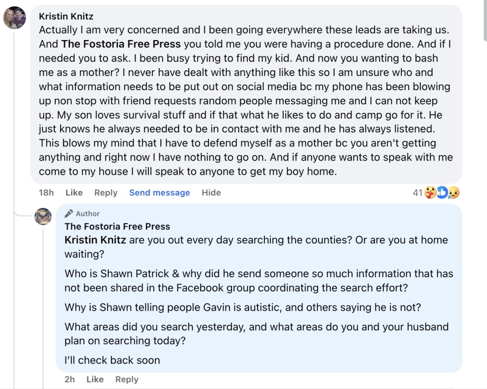Click the thumbs-up like reaction icon
Image resolution: width=487 pixels, height=389 pixels.
[x=442, y=193]
